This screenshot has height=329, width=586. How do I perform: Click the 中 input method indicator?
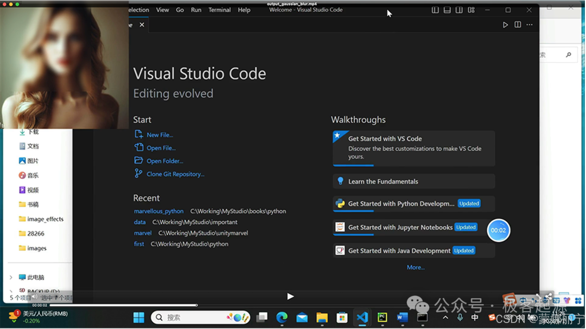475,318
